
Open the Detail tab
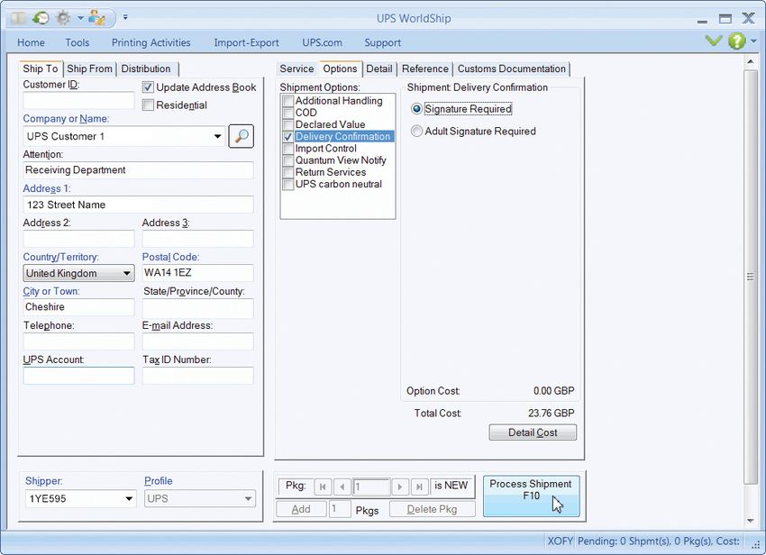[x=379, y=68]
